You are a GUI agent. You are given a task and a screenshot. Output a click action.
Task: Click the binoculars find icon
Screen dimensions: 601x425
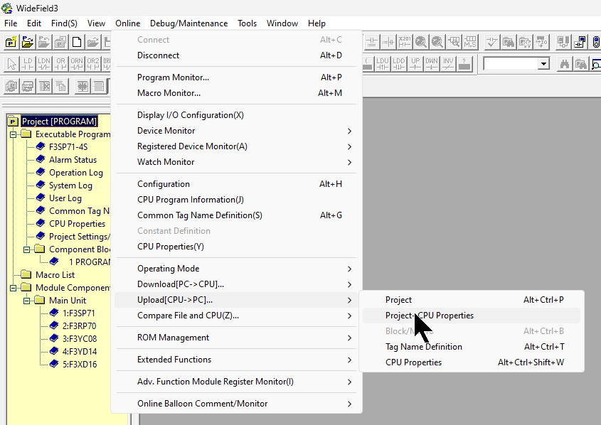tap(565, 64)
